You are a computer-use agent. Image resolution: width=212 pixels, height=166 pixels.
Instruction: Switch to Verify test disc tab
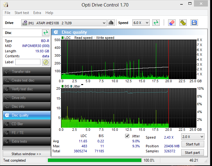[x=27, y=89]
